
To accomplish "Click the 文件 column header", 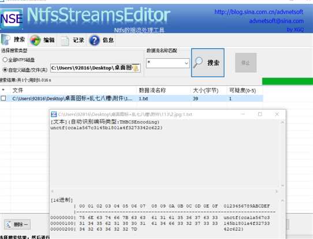I will pos(18,91).
